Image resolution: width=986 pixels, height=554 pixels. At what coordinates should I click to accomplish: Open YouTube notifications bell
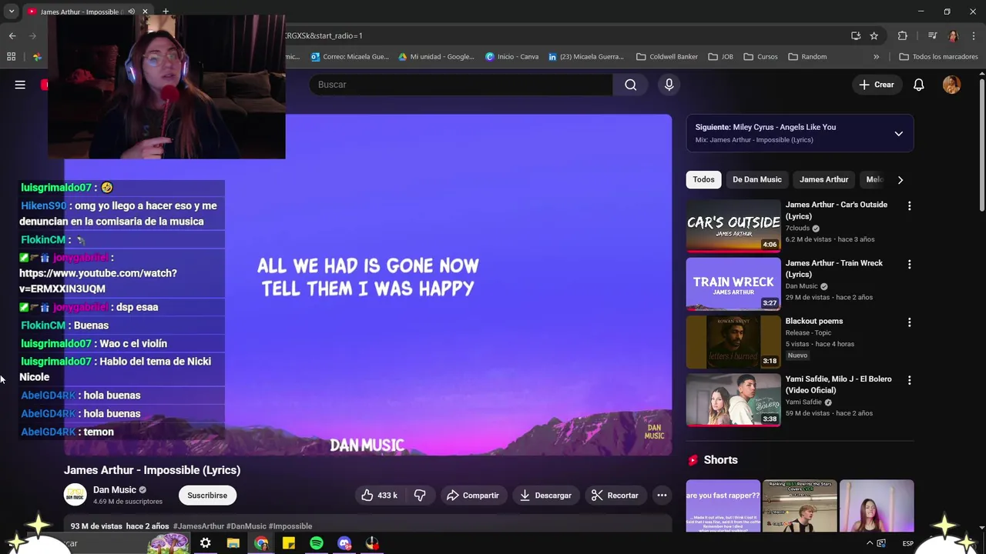(x=918, y=85)
